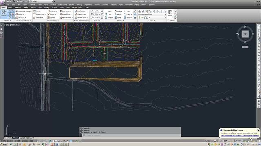Switch to the Annotate ribbon tab

[x=18, y=7]
